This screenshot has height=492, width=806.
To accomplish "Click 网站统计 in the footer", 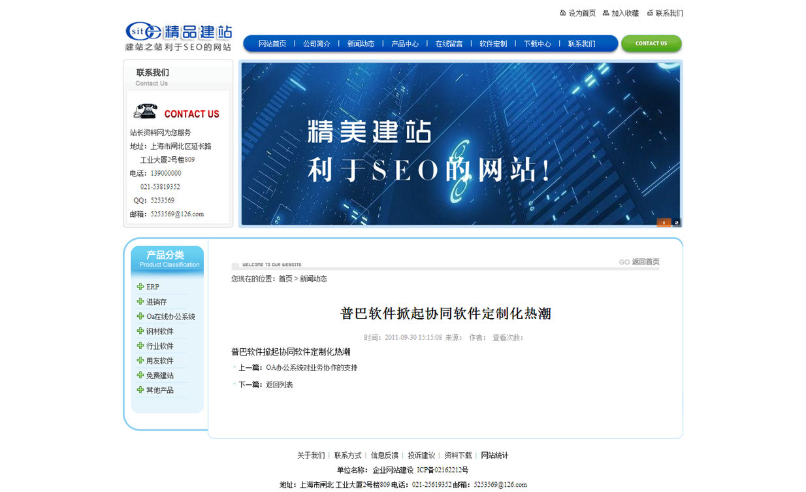I will pos(495,455).
